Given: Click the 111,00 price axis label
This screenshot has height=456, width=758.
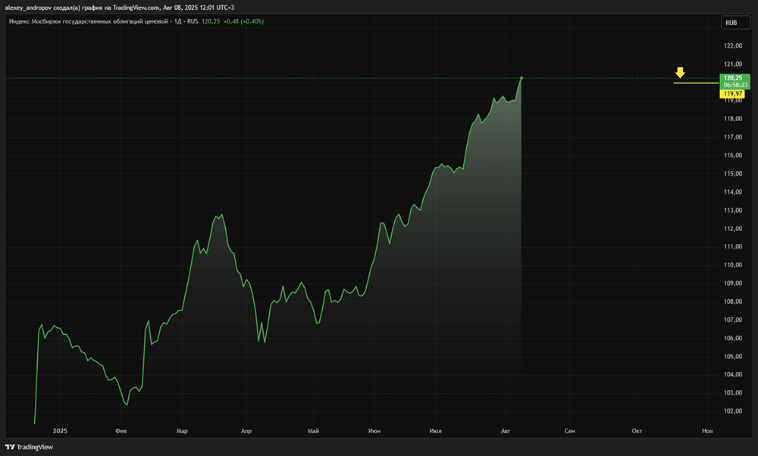Looking at the screenshot, I should tap(733, 247).
